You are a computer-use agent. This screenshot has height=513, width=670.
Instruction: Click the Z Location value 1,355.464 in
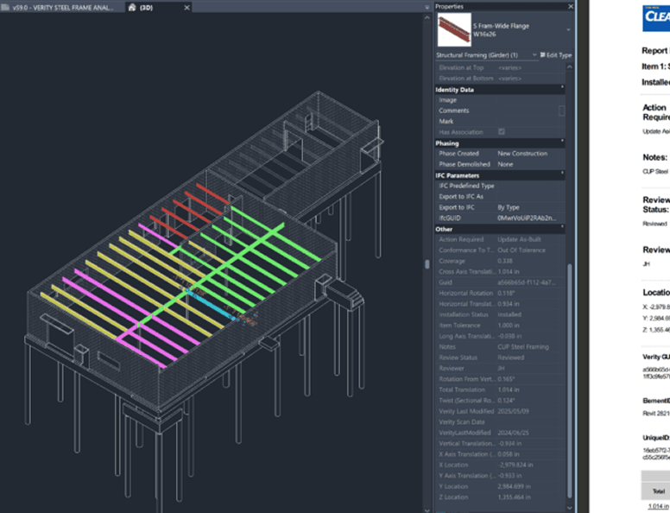pos(514,497)
